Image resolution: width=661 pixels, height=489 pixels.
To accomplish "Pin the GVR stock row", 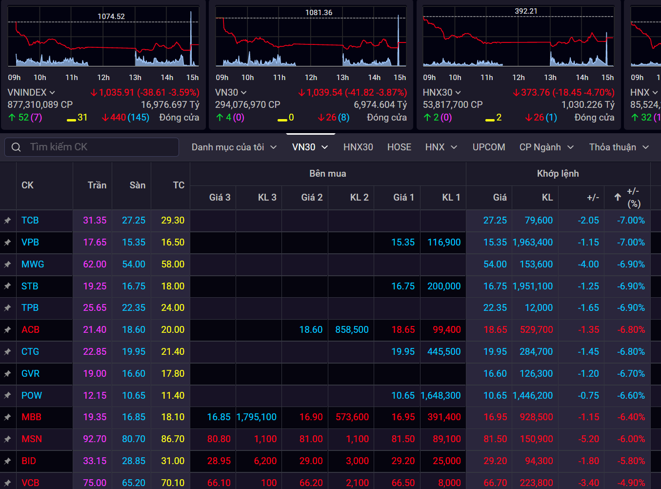I will pos(8,374).
